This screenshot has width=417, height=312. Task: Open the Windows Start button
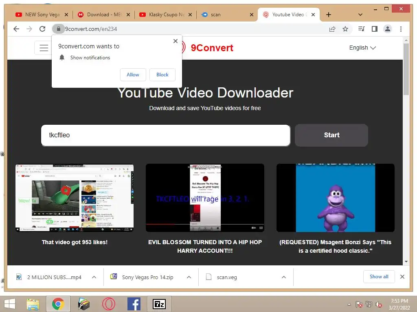click(x=10, y=304)
